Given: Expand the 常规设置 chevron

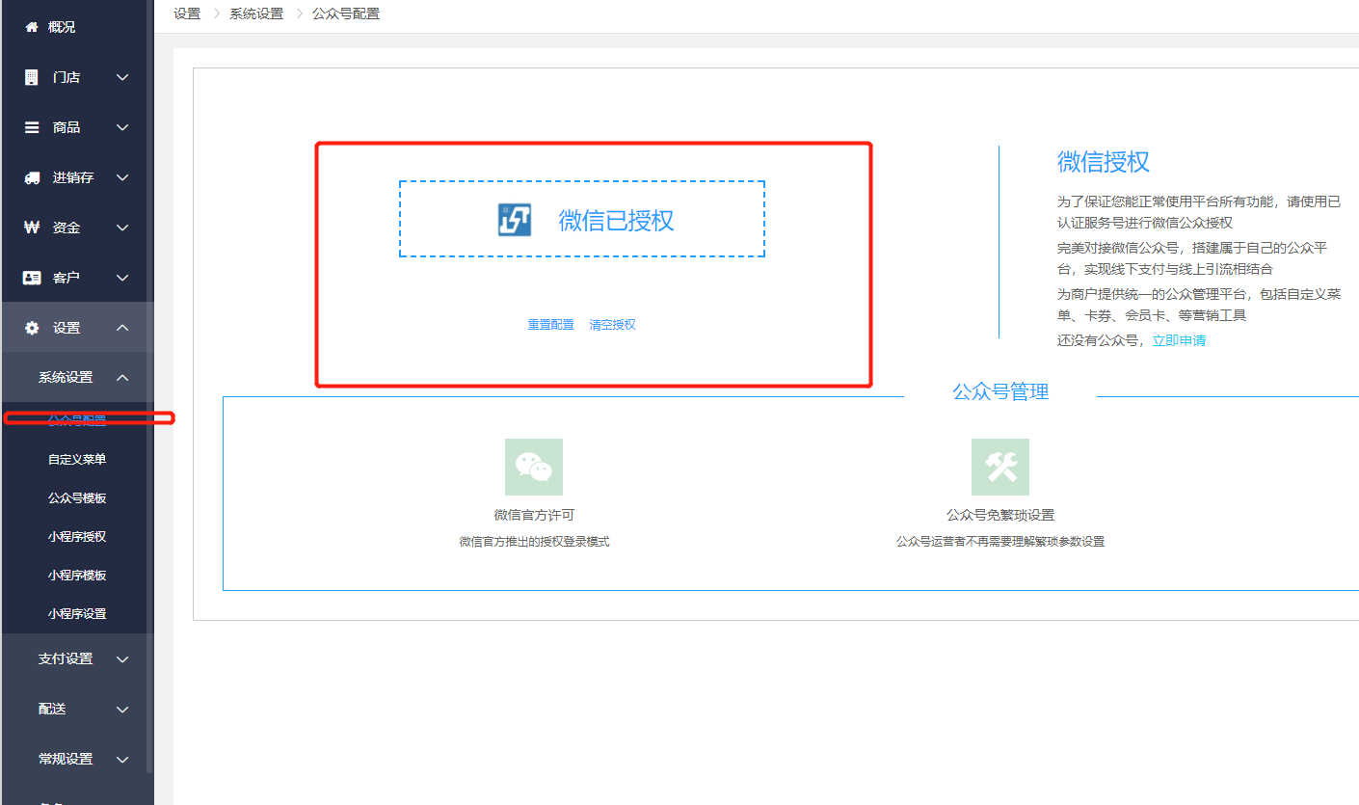Looking at the screenshot, I should click(x=122, y=760).
